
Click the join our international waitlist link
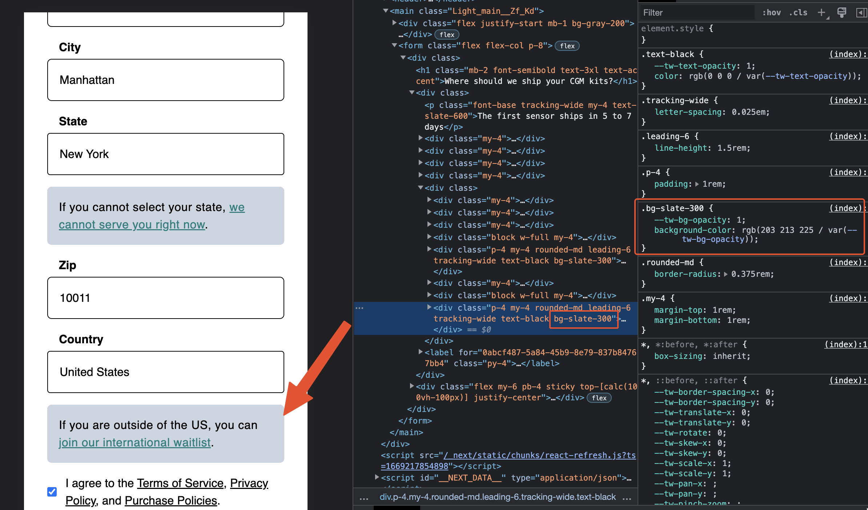[134, 442]
